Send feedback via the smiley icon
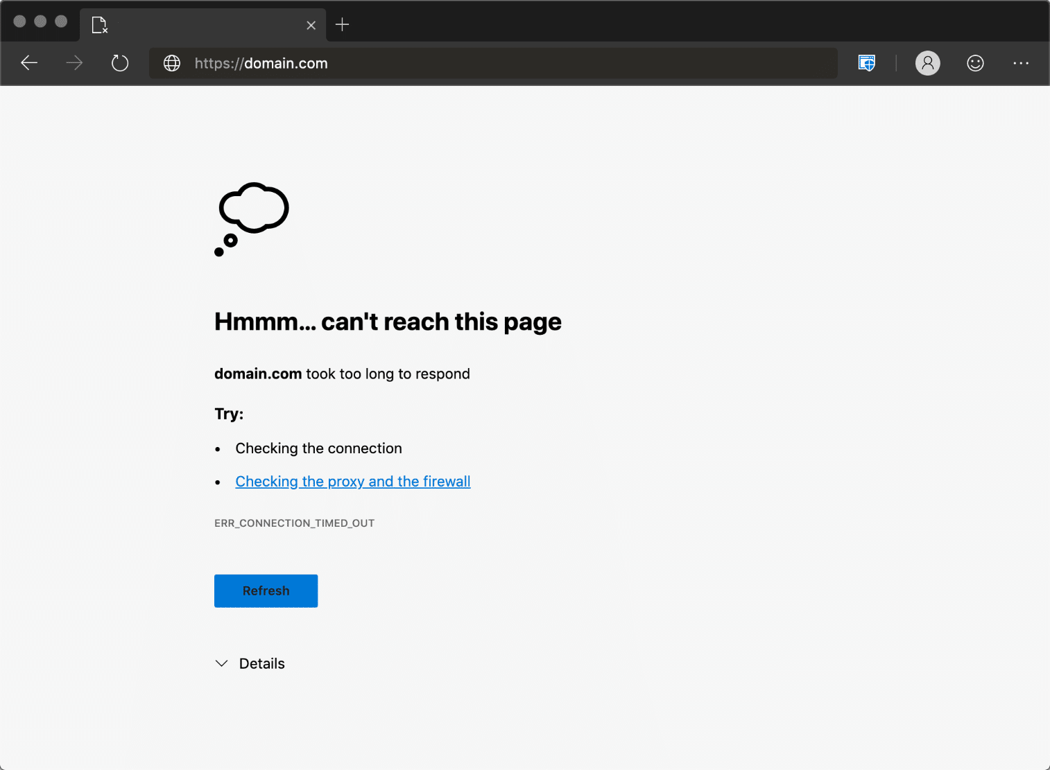Screen dimensions: 1050x770 pos(974,63)
